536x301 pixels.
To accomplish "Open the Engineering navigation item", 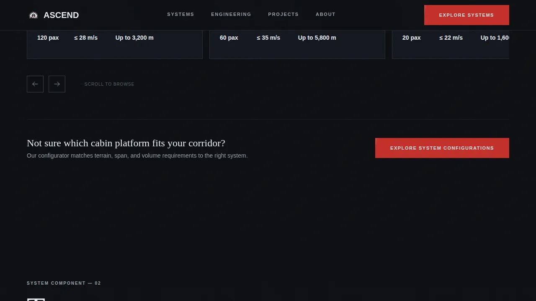I will click(x=231, y=14).
